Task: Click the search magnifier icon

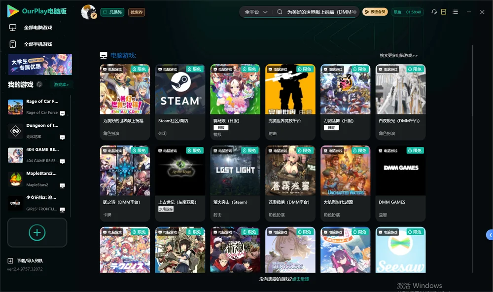Action: pyautogui.click(x=280, y=12)
